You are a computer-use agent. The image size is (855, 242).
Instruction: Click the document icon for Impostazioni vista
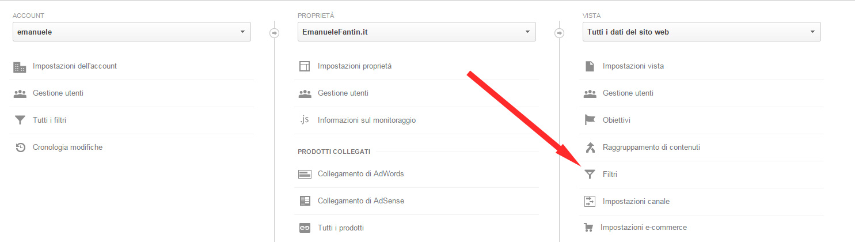pos(590,66)
